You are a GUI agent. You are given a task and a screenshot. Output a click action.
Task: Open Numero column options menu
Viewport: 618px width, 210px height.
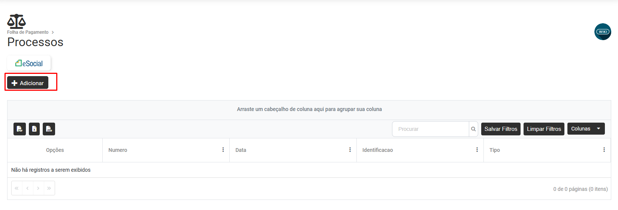(223, 150)
